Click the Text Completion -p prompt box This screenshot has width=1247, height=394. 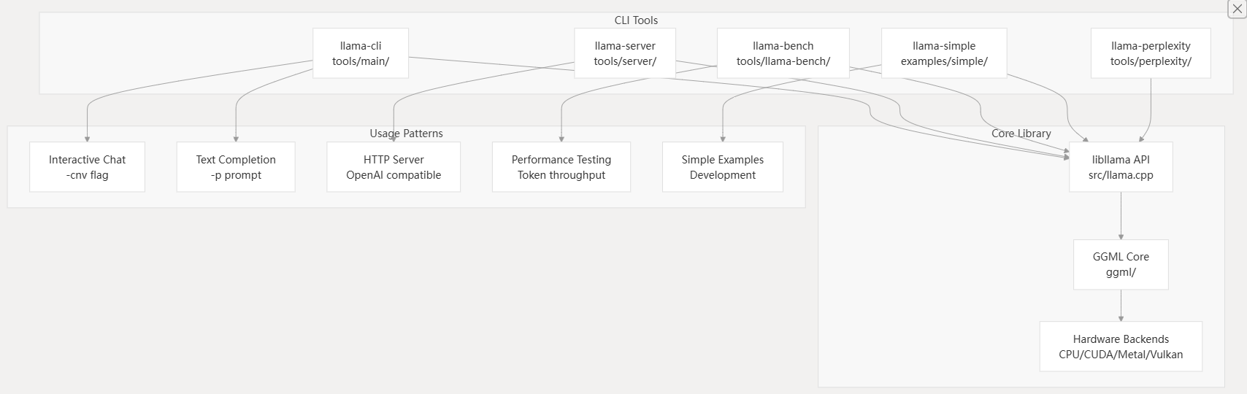tap(236, 167)
